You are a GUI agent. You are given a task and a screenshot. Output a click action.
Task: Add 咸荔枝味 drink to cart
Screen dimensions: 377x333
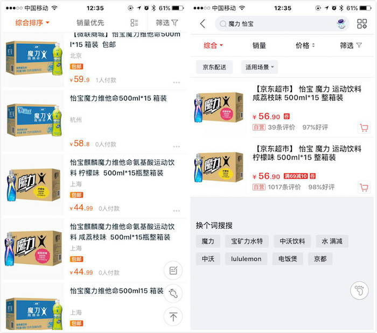click(x=364, y=128)
